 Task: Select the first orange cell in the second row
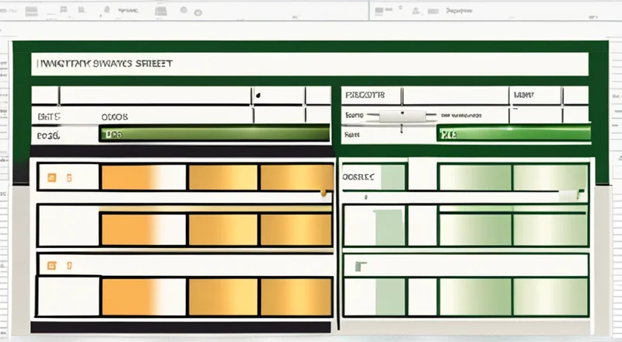tap(144, 230)
